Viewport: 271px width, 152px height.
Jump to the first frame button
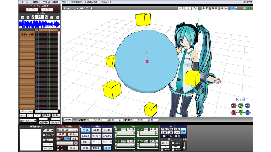tap(23, 17)
